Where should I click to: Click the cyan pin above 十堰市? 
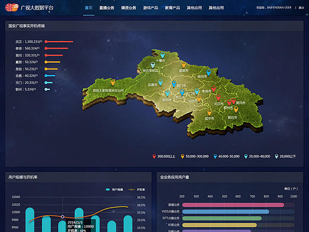(x=162, y=55)
